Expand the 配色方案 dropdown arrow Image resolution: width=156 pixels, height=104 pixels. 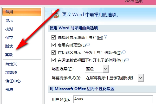[x=106, y=69]
